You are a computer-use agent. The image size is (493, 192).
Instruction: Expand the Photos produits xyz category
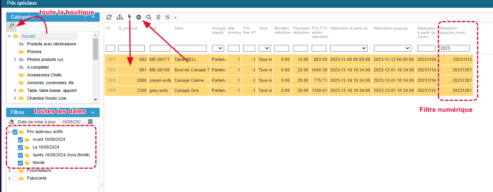(x=15, y=59)
